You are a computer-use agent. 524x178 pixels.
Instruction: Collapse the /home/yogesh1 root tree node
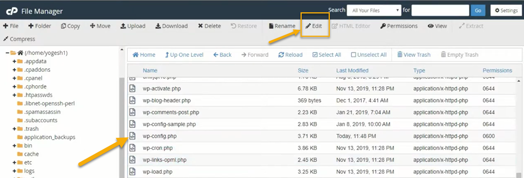click(x=7, y=53)
